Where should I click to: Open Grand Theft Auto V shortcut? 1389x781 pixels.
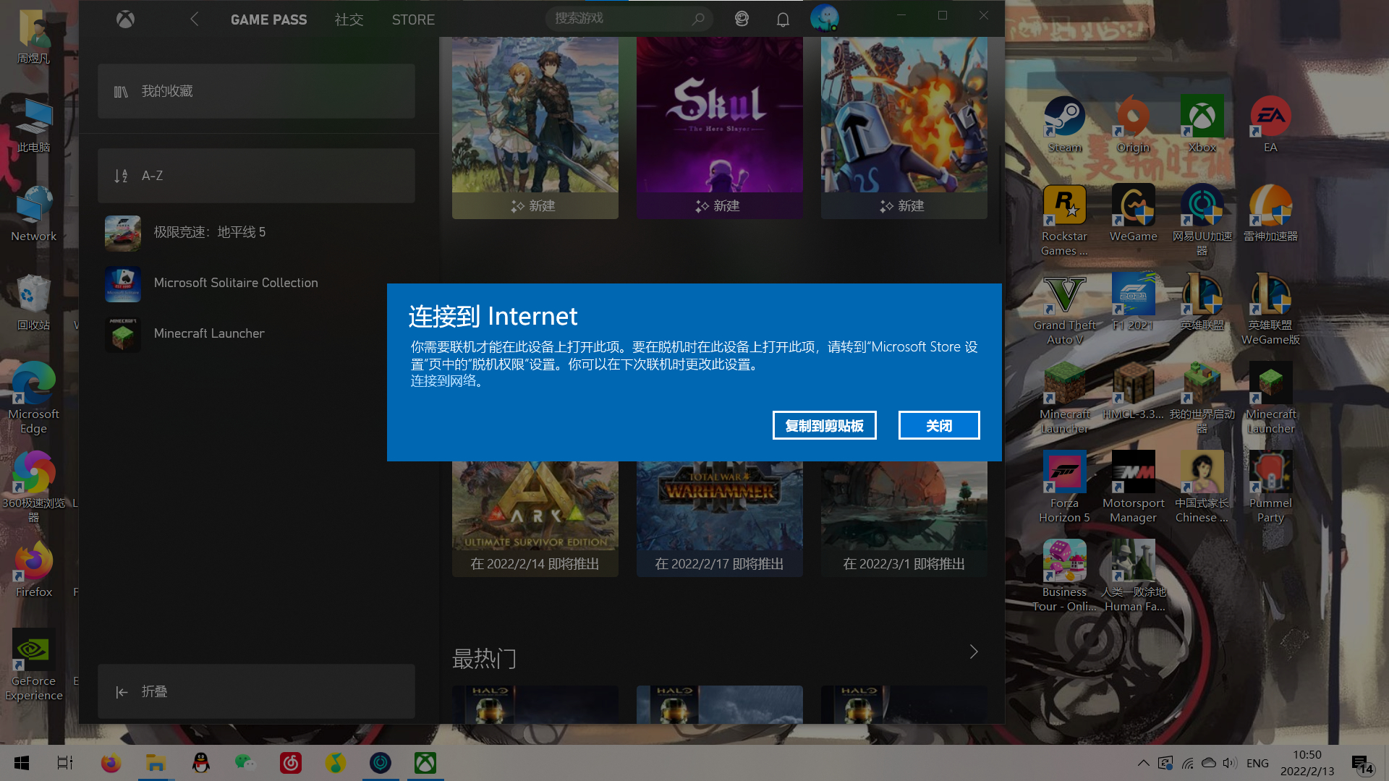click(1064, 310)
